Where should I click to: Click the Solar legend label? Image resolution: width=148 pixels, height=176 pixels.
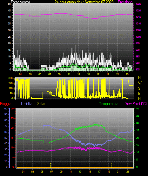click(x=41, y=104)
